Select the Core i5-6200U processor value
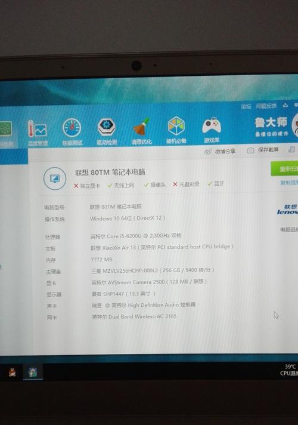Viewport: 298px width, 425px height. (136, 236)
